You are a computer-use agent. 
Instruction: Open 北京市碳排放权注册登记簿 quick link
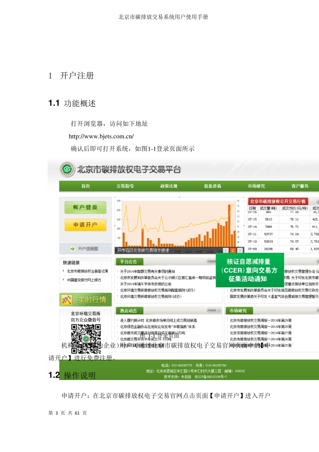click(x=87, y=271)
